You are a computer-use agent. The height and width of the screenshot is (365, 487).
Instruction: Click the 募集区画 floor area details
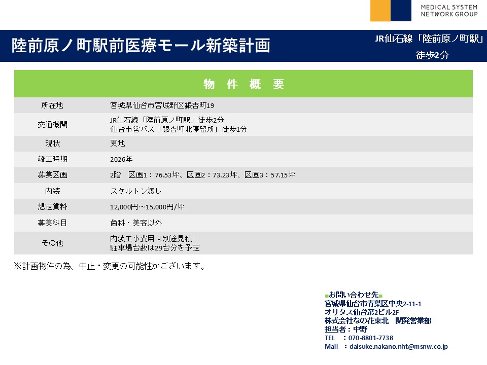click(203, 175)
